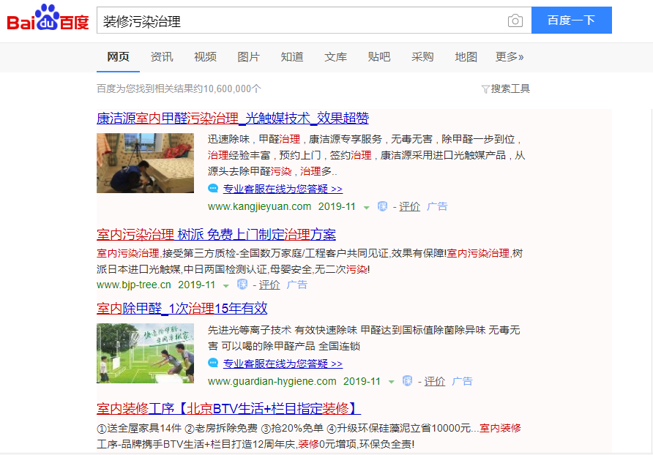Expand dropdown arrow next to bjp-tree.cn date
This screenshot has width=653, height=455.
(x=225, y=286)
